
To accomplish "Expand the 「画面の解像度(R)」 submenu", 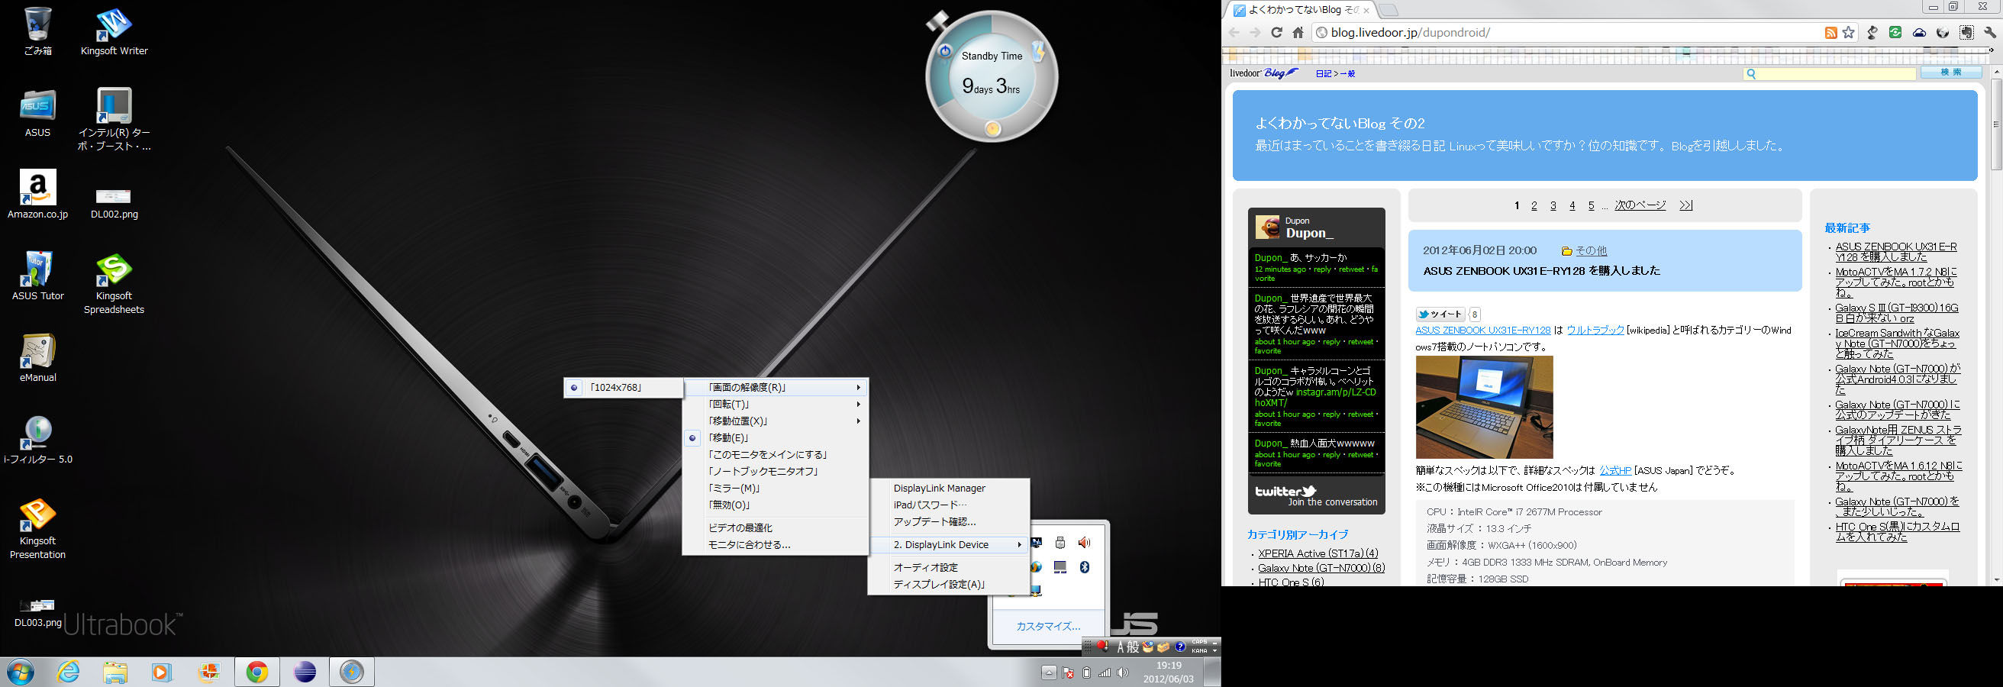I will point(776,387).
